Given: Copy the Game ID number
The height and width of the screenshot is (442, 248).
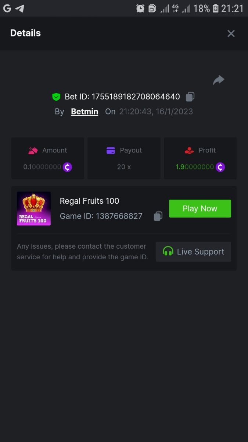Looking at the screenshot, I should point(158,216).
